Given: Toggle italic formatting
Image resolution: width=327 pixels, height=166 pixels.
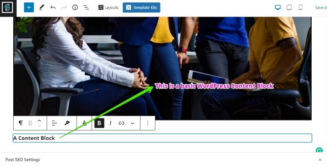Looking at the screenshot, I should coord(110,123).
